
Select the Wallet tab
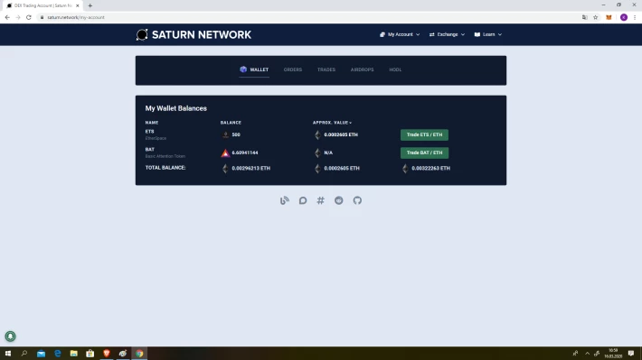click(254, 69)
